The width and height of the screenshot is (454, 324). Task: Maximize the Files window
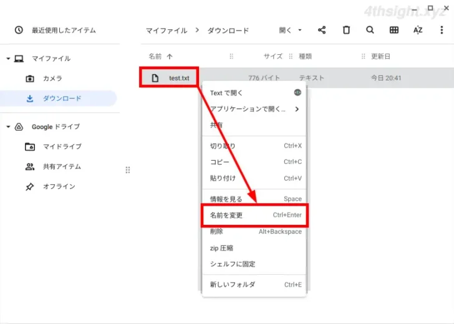click(430, 8)
